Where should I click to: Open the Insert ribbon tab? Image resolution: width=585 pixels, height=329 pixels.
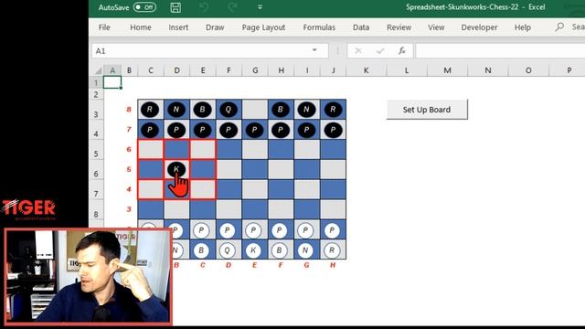click(178, 27)
